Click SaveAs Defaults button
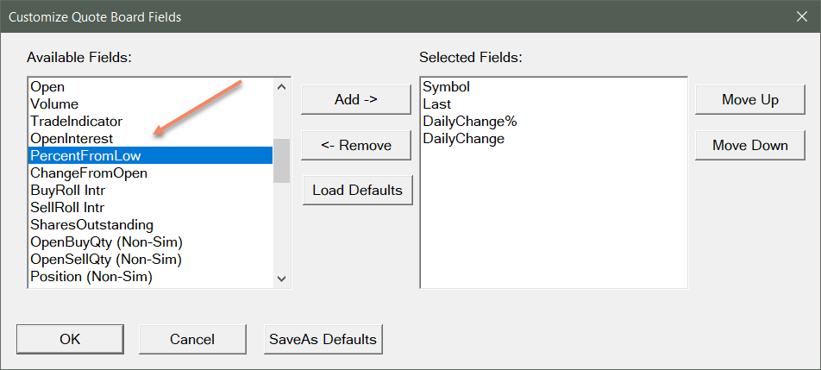 [323, 340]
